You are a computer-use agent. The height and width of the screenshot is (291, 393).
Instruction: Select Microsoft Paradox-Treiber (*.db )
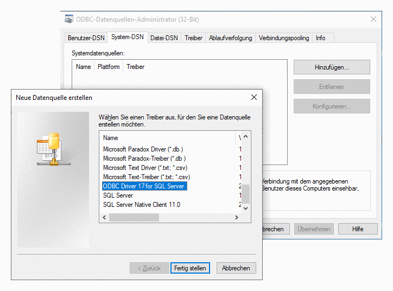point(144,159)
